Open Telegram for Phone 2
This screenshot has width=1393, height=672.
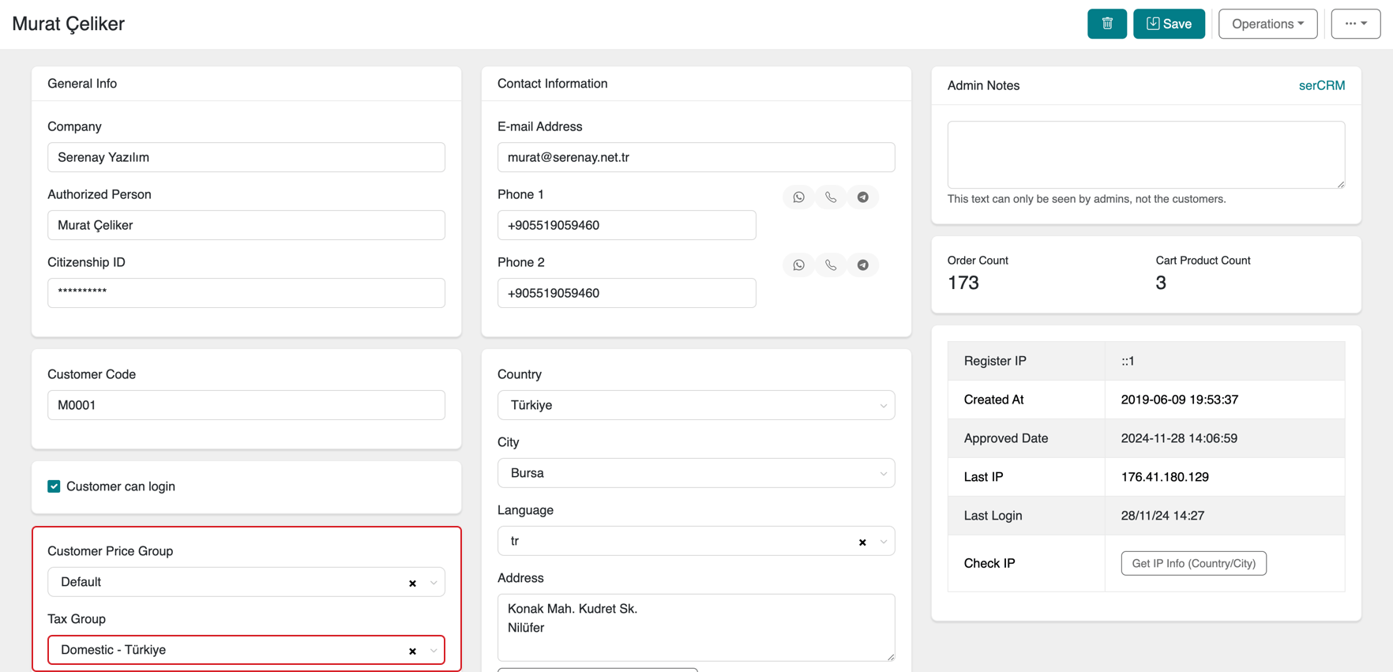point(862,265)
